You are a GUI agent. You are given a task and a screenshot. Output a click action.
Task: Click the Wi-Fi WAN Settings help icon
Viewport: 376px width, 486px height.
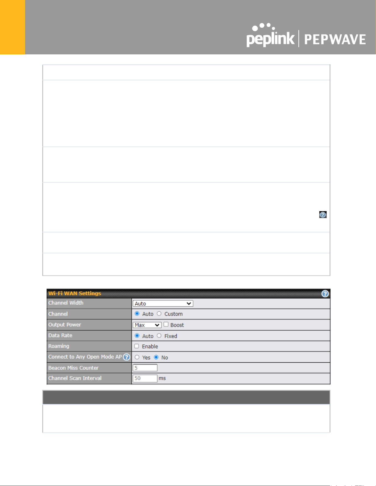[x=325, y=294]
